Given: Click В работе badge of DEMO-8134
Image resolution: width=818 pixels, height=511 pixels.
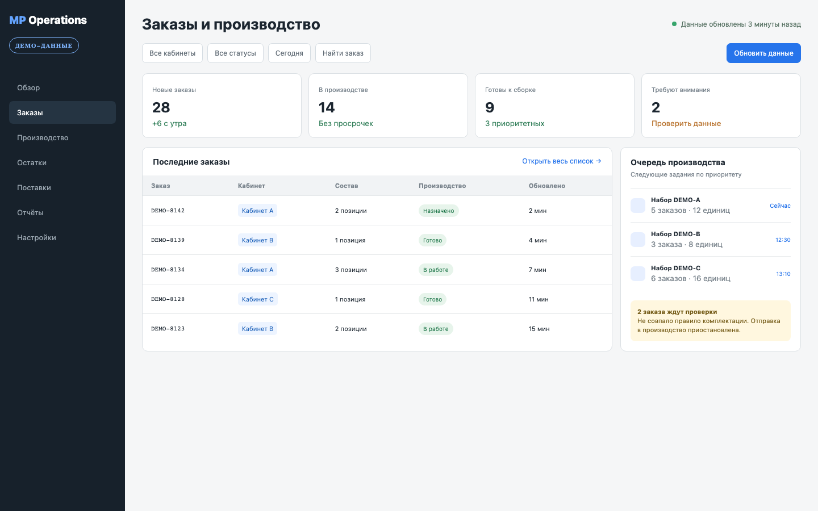Looking at the screenshot, I should click(436, 270).
